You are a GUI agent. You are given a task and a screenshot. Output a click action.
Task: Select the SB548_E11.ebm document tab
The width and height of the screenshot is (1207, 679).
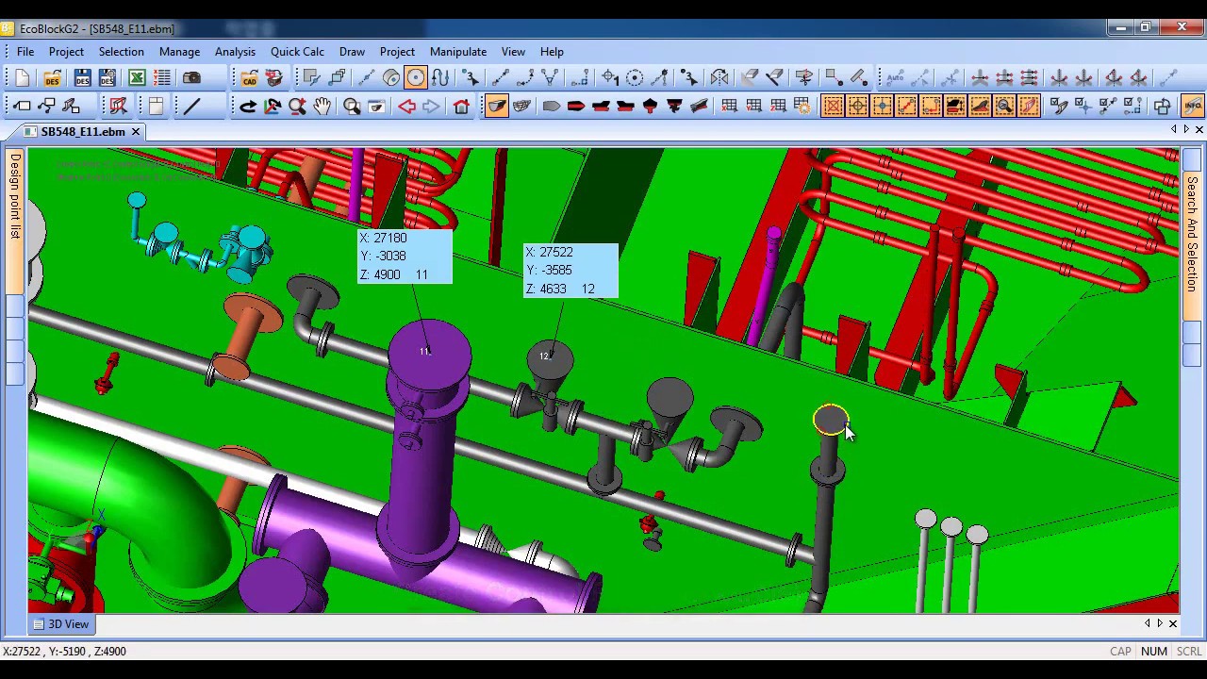tap(83, 131)
